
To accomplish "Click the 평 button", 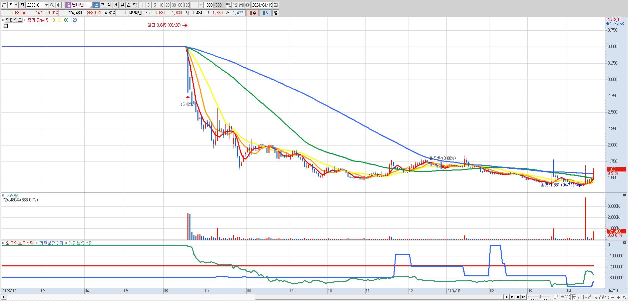I will [275, 13].
